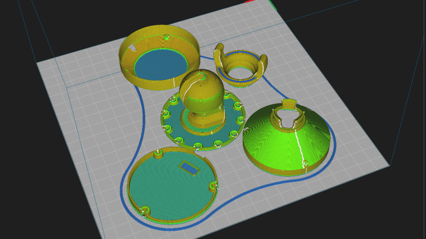Click the blue rectangular cutout in the disc

pos(189,167)
